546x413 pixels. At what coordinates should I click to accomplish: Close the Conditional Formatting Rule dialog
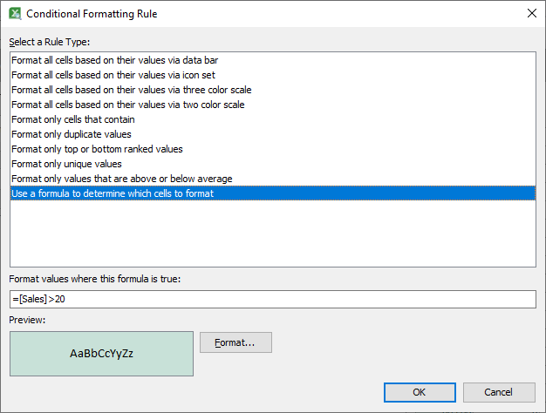[532, 13]
